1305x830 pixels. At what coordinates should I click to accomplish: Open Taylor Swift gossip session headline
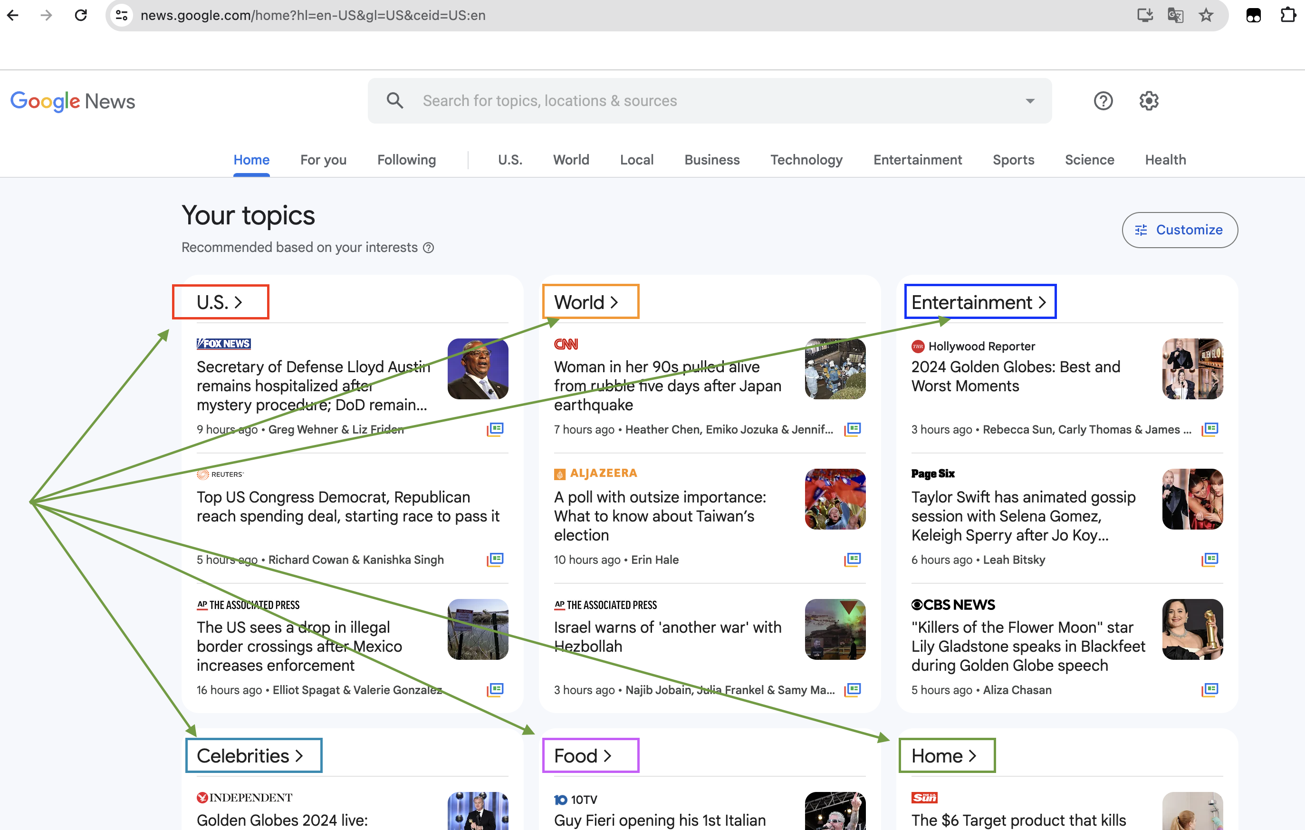1023,516
